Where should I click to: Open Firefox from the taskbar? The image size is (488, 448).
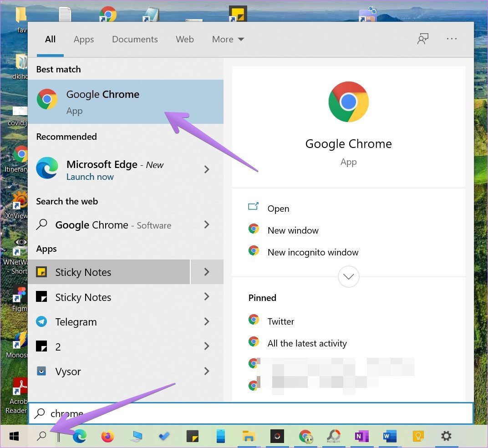[x=108, y=436]
